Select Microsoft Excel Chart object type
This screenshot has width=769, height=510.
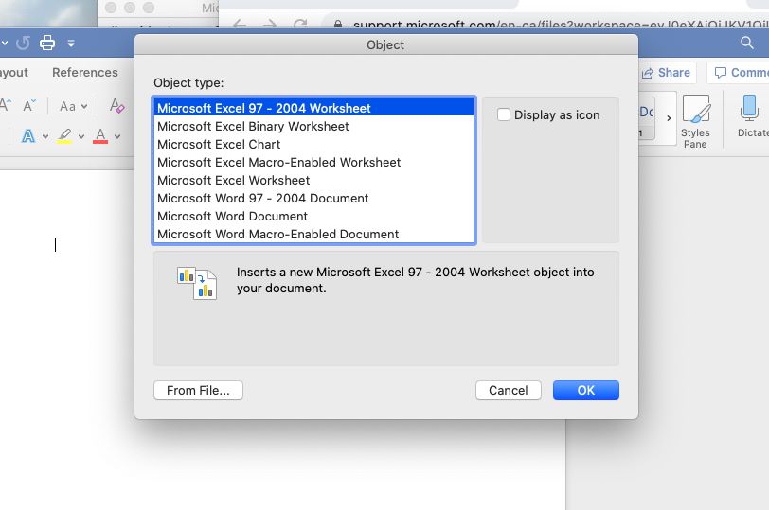[313, 144]
